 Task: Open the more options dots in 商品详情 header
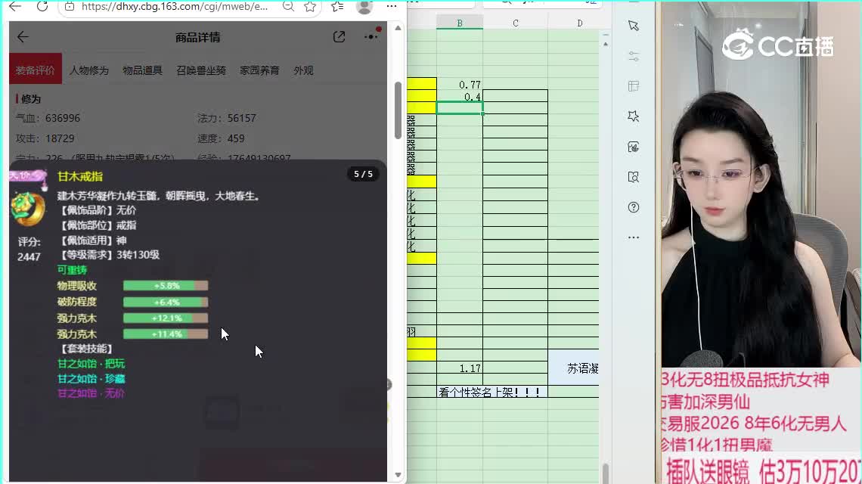coord(371,36)
